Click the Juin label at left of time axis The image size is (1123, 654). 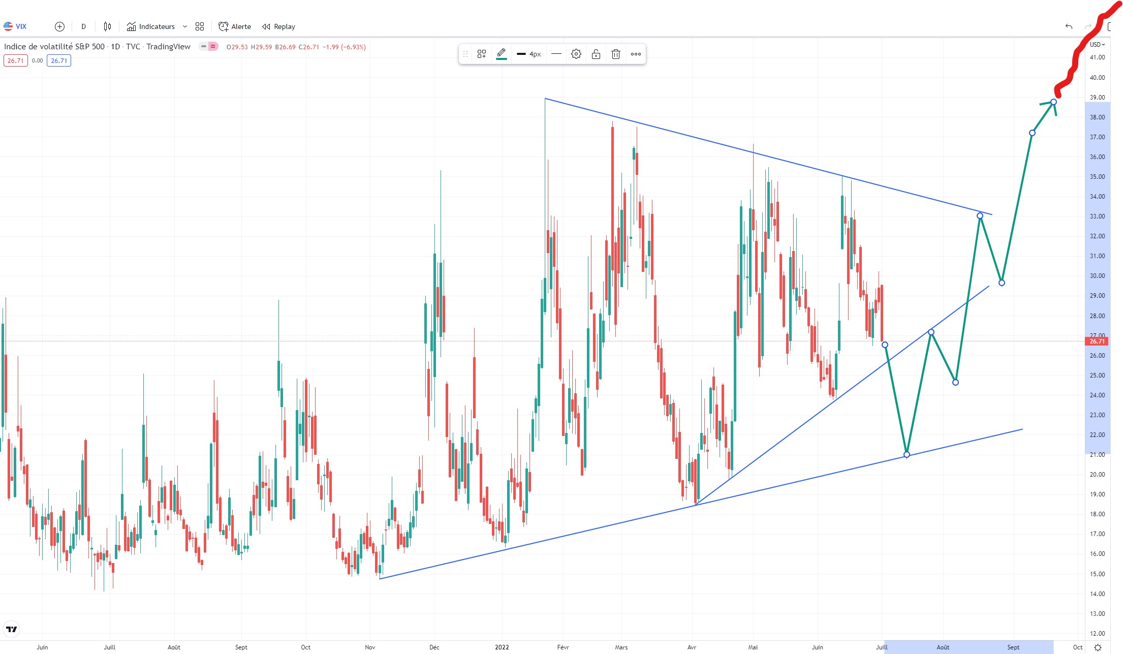tap(42, 647)
